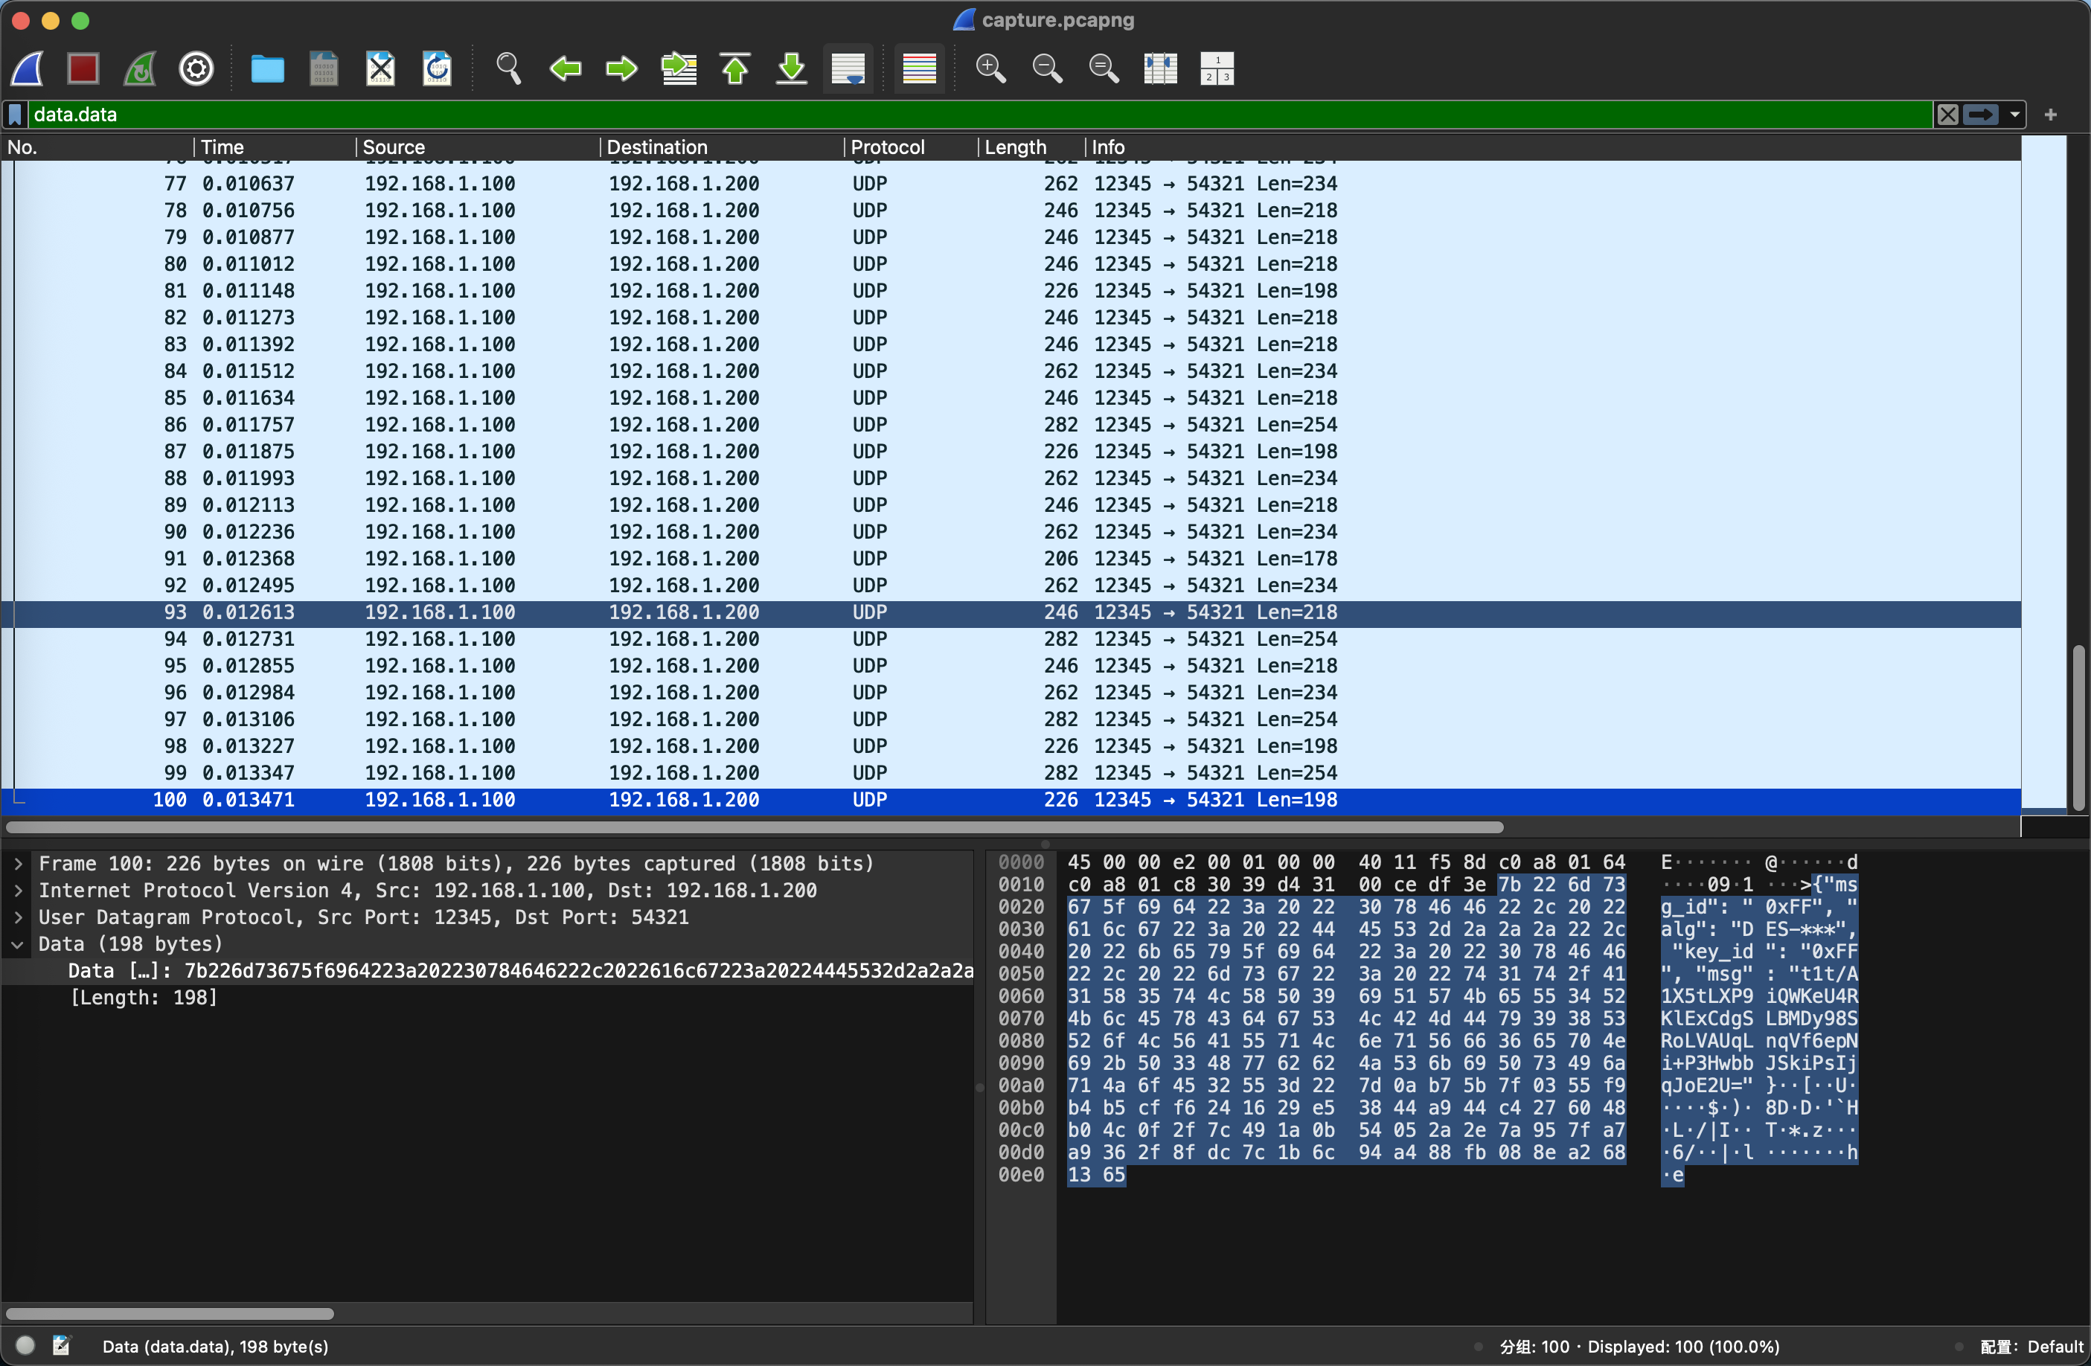Select packet 81 with Len=198
Viewport: 2091px width, 1366px height.
(1011, 291)
